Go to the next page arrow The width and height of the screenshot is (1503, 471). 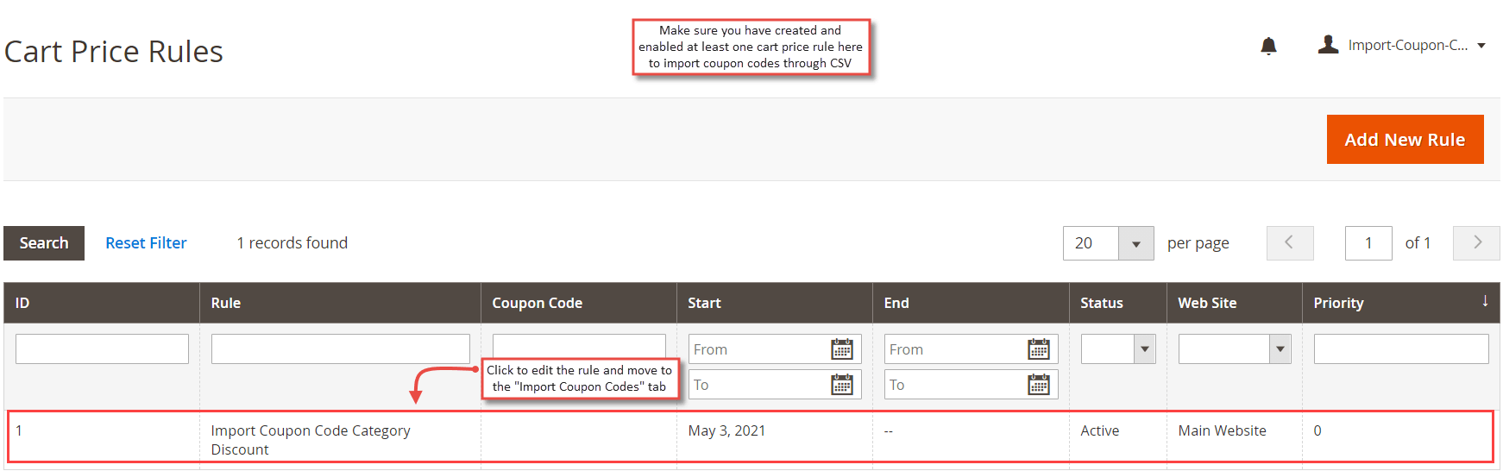click(1476, 243)
